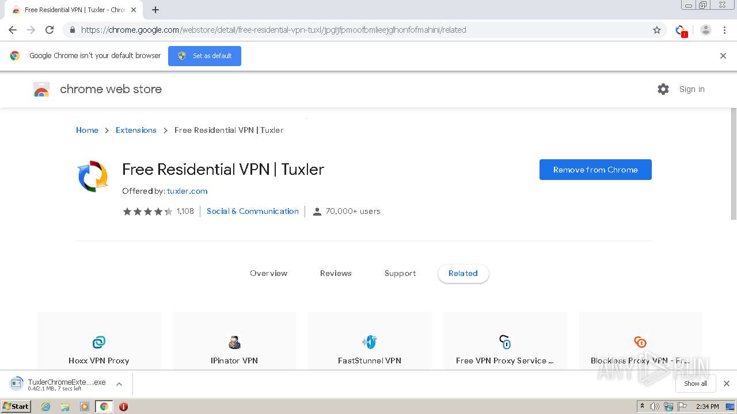Click the padlock site info icon
Image resolution: width=737 pixels, height=414 pixels.
click(x=73, y=30)
